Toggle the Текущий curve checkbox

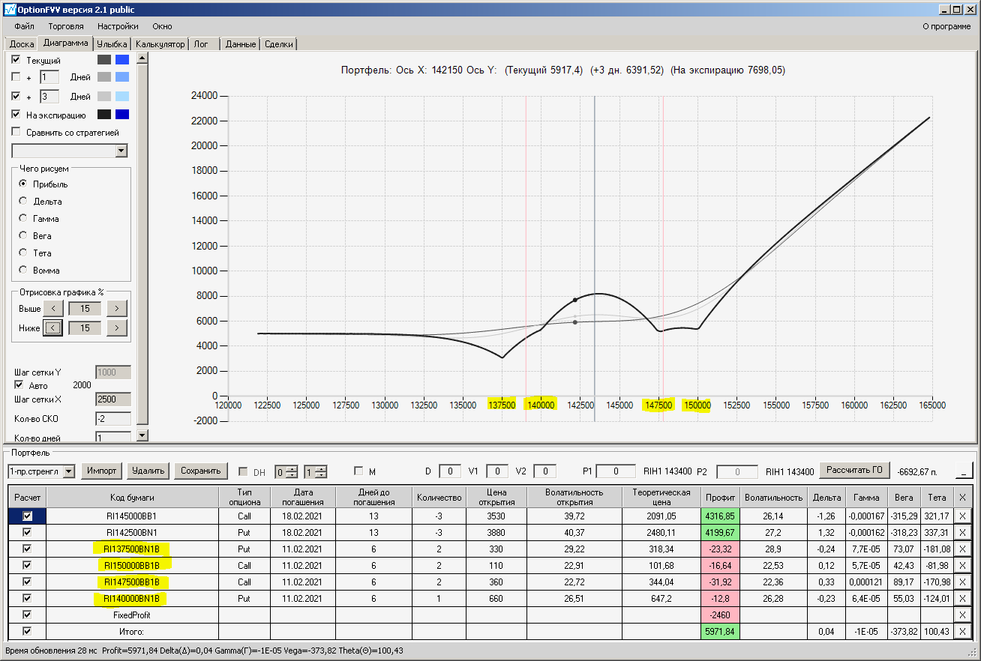[16, 60]
